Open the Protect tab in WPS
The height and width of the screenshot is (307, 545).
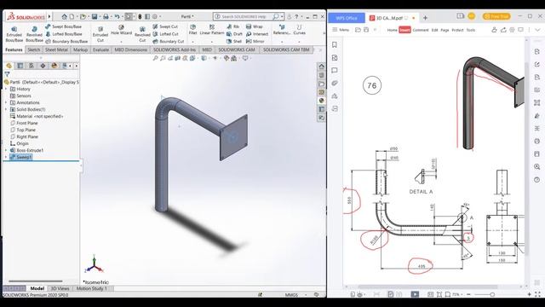pos(457,30)
